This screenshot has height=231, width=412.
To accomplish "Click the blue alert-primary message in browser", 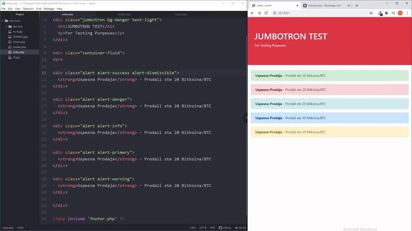I will coord(330,118).
